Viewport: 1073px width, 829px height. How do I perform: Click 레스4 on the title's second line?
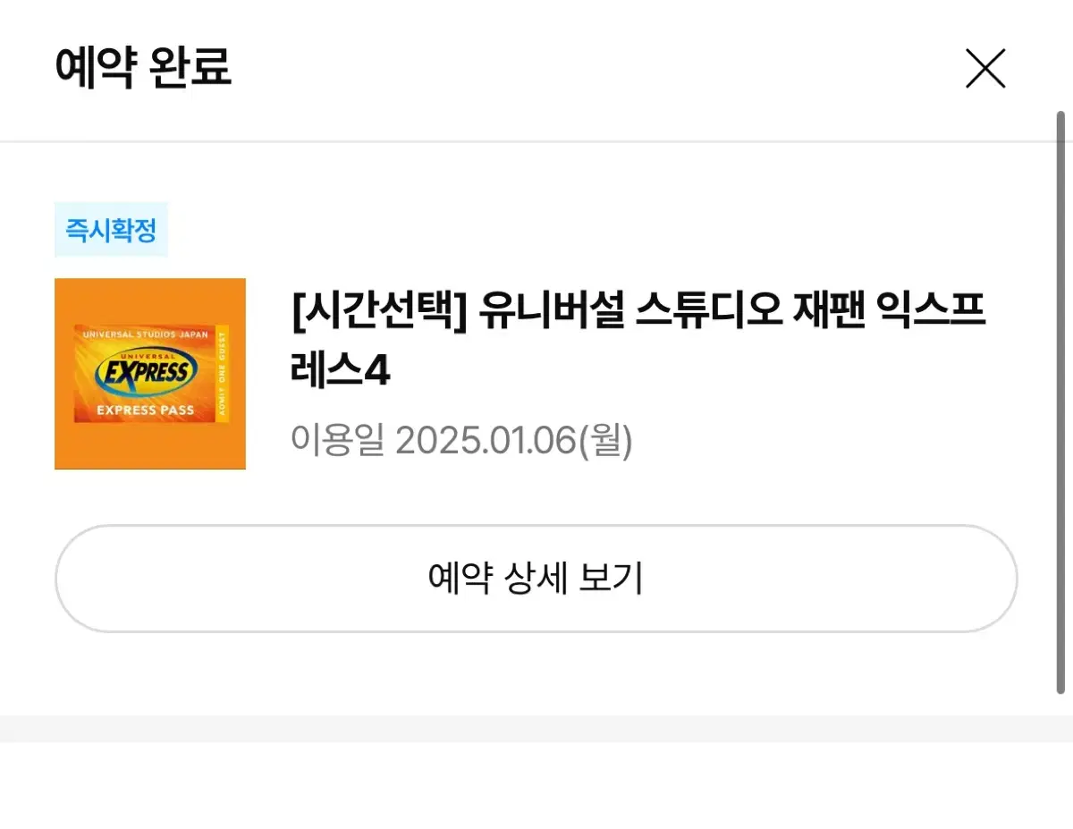pos(341,369)
